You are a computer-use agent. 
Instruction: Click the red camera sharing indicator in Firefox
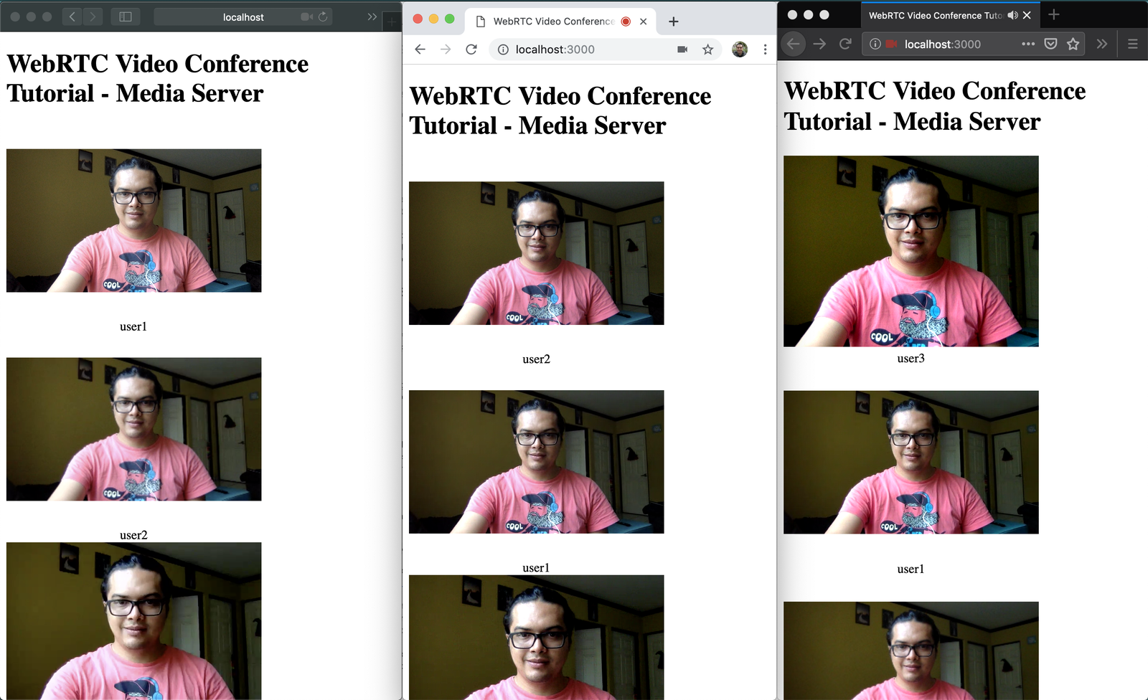[891, 44]
